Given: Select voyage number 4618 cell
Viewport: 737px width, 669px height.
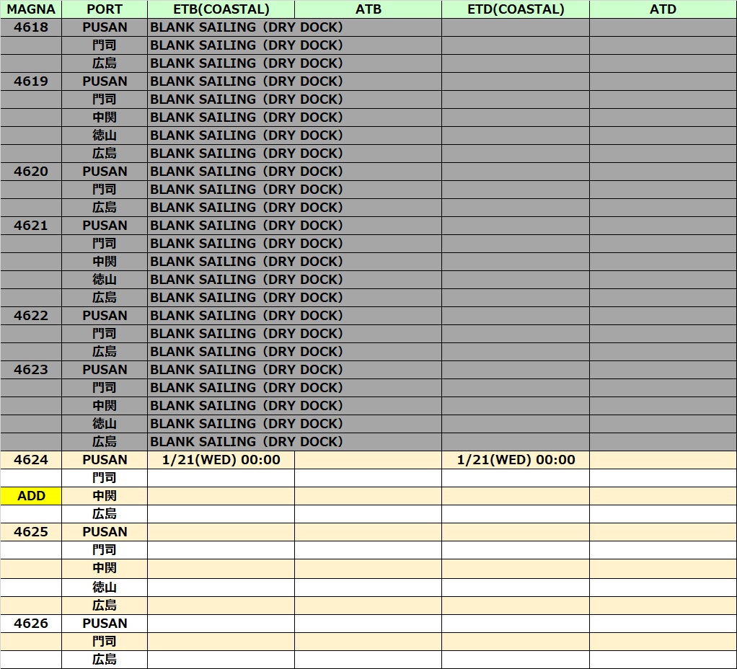Looking at the screenshot, I should click(31, 27).
